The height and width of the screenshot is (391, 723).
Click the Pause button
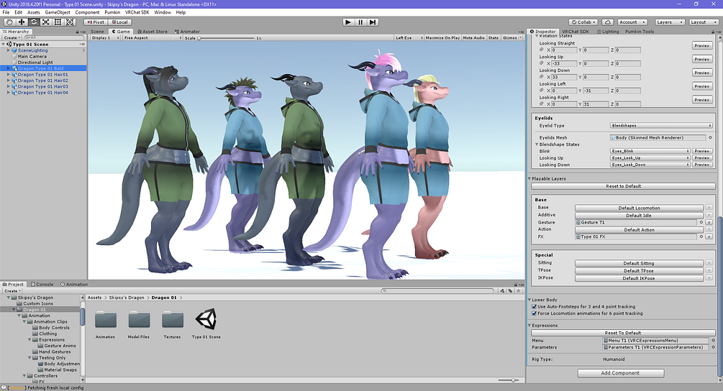coord(360,22)
